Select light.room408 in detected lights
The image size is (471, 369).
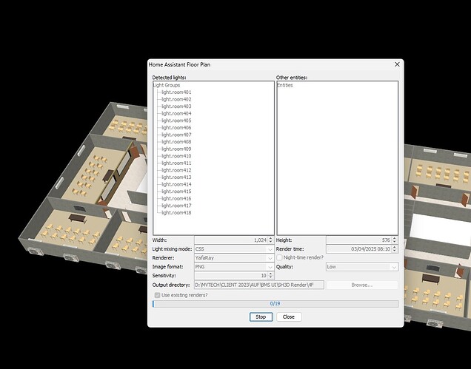click(176, 142)
